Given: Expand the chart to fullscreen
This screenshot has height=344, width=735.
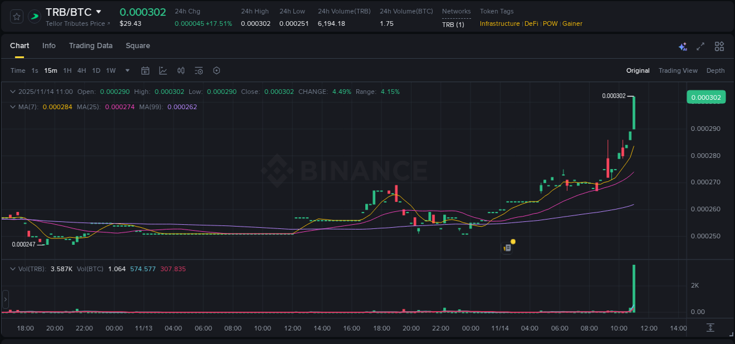Looking at the screenshot, I should [700, 46].
